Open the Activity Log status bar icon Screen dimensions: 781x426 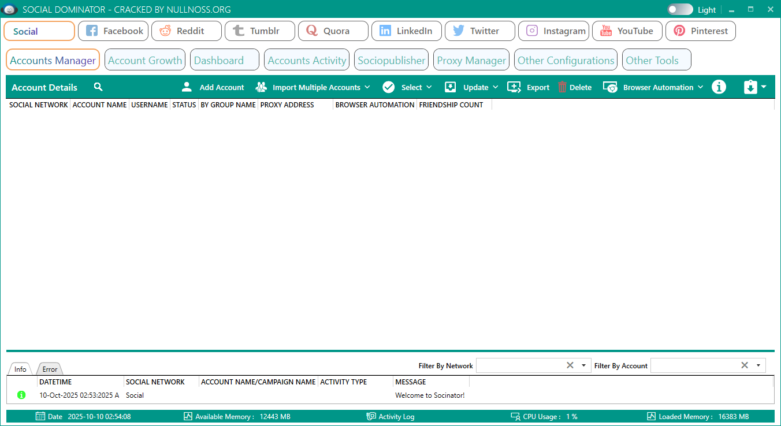371,416
